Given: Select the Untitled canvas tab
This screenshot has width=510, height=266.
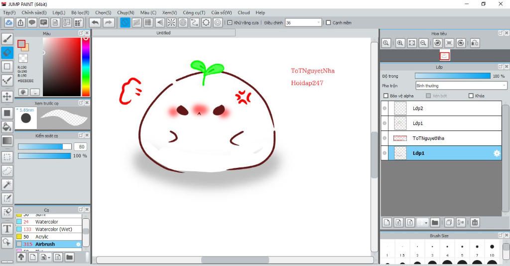Looking at the screenshot, I should (163, 33).
